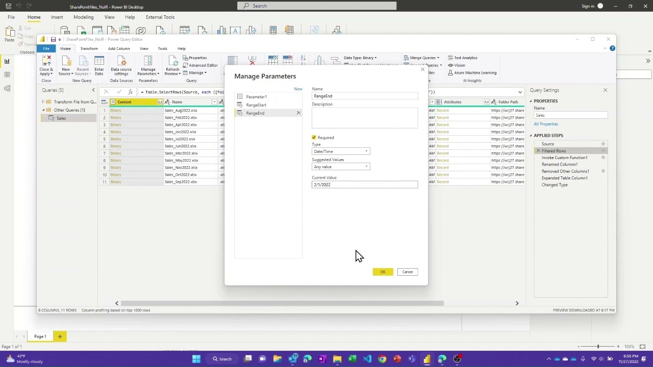Switch to Data view in Power BI sidebar
This screenshot has width=653, height=367.
7,75
